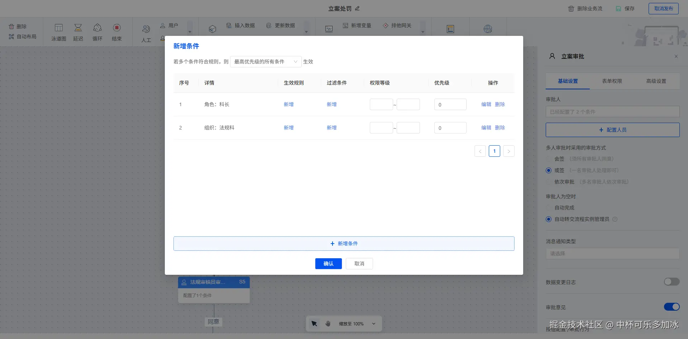The height and width of the screenshot is (339, 688).
Task: Switch to the 表单权限 tab
Action: (612, 81)
